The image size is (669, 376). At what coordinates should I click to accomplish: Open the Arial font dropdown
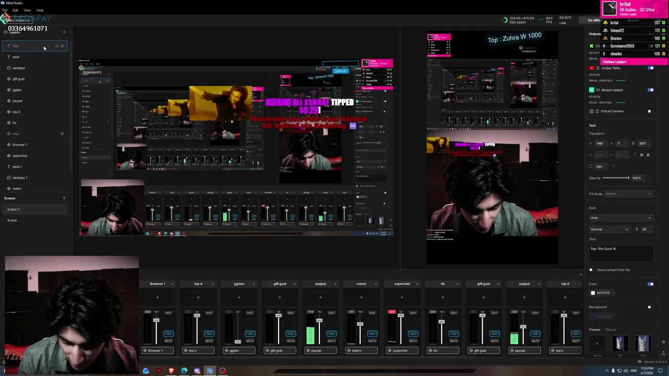coord(621,218)
